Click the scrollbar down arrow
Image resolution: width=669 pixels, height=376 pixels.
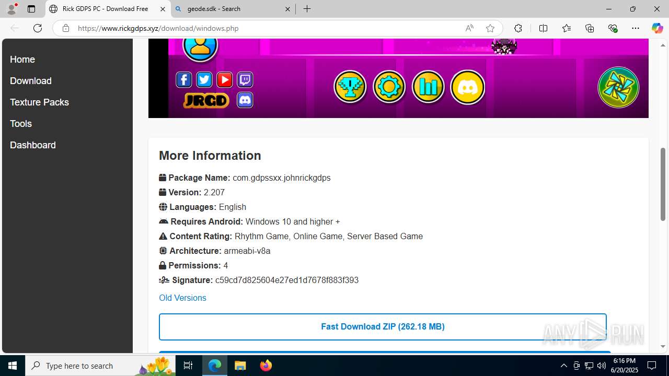pos(663,347)
